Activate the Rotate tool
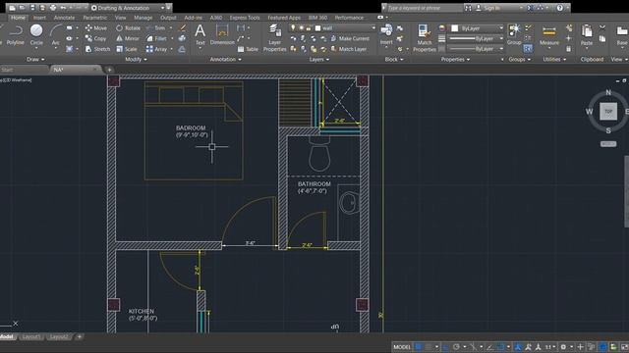 point(128,28)
